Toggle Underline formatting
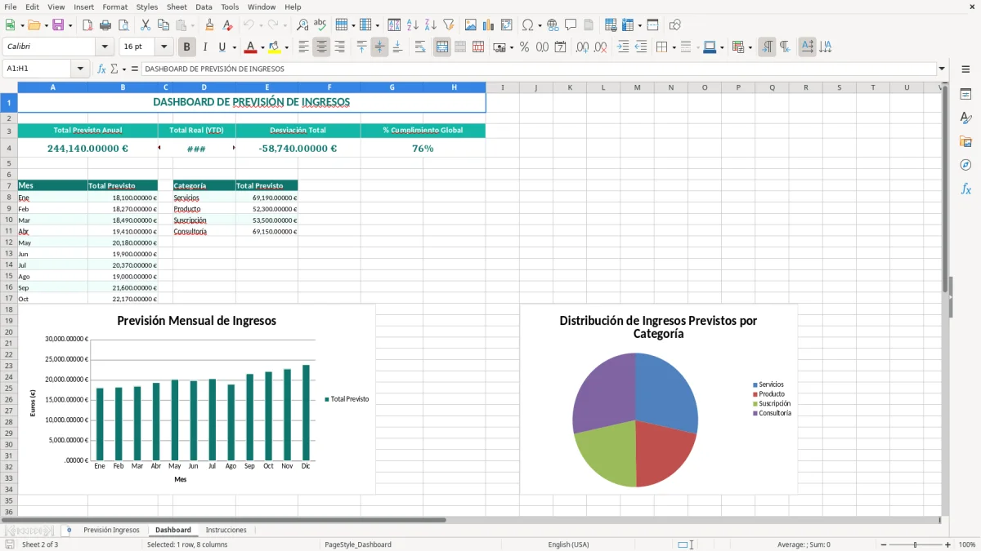Screen dimensions: 981x551 coord(222,47)
